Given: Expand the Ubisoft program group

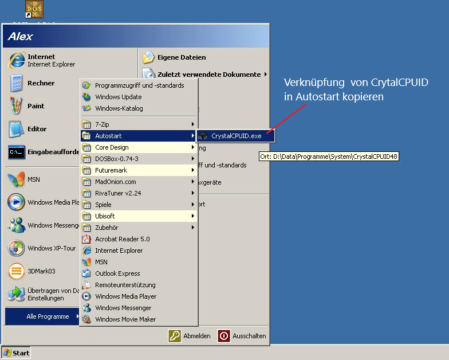Looking at the screenshot, I should pyautogui.click(x=139, y=216).
